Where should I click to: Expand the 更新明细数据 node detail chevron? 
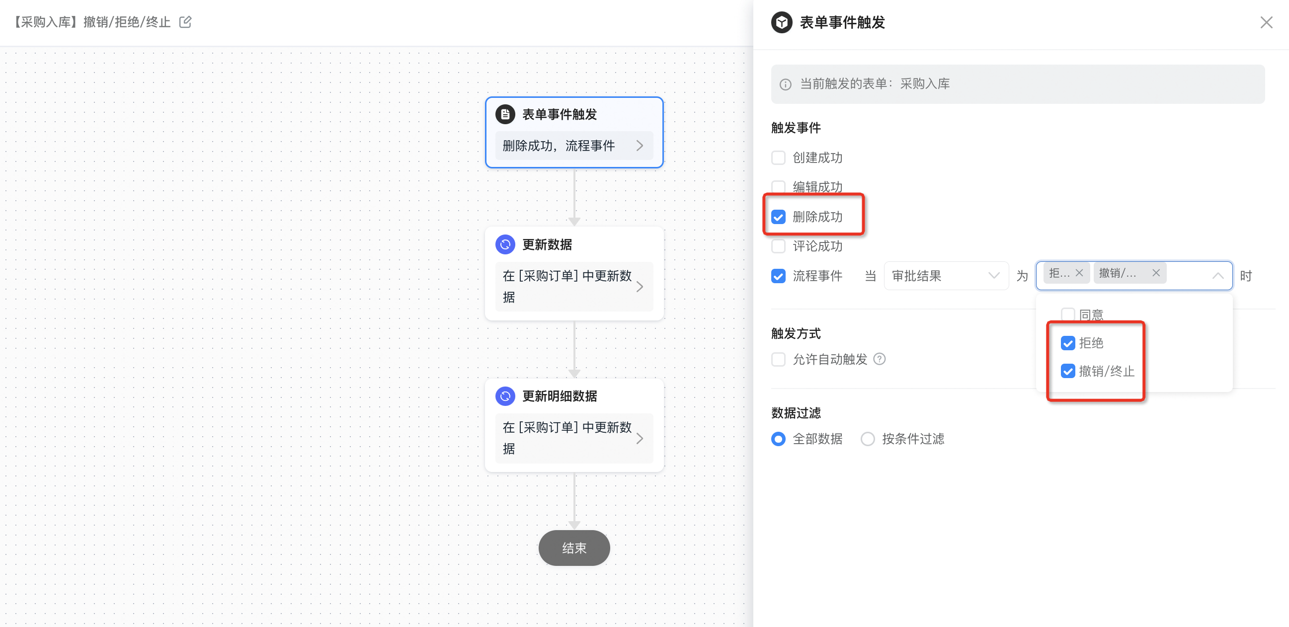pos(639,438)
